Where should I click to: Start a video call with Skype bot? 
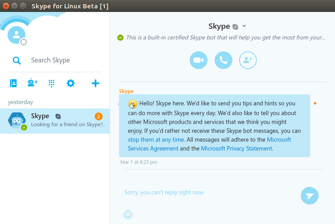point(199,60)
